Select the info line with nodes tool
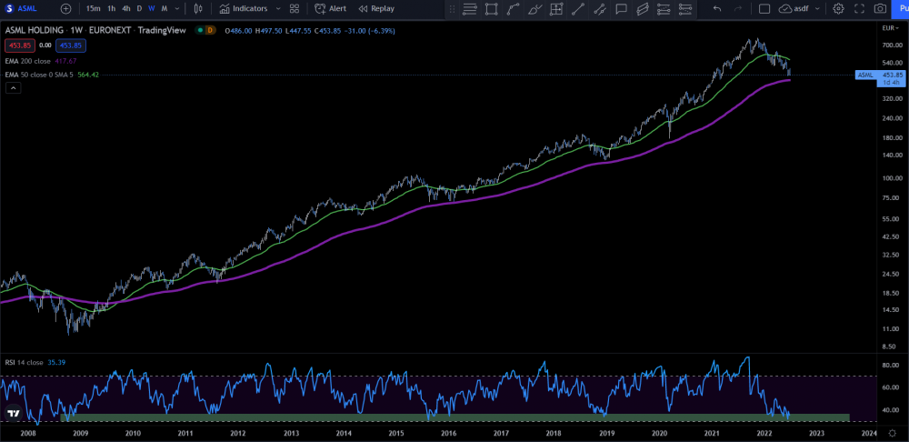 [599, 9]
